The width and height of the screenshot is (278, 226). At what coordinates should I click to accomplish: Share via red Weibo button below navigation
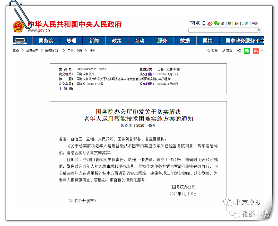coord(256,51)
